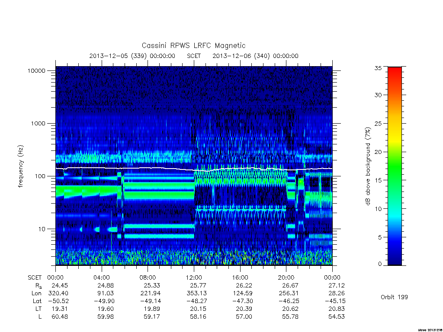Select the 10000 Hz frequency axis label

pyautogui.click(x=36, y=70)
